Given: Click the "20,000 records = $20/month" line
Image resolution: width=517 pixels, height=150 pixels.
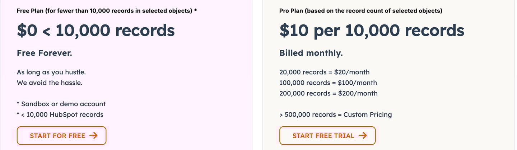Looking at the screenshot, I should (324, 72).
